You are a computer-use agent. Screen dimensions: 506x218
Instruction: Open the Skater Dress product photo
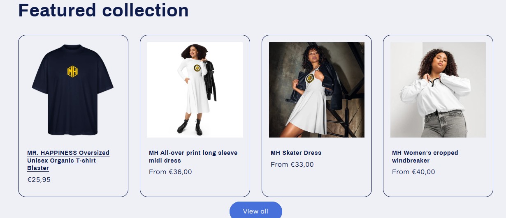(316, 90)
